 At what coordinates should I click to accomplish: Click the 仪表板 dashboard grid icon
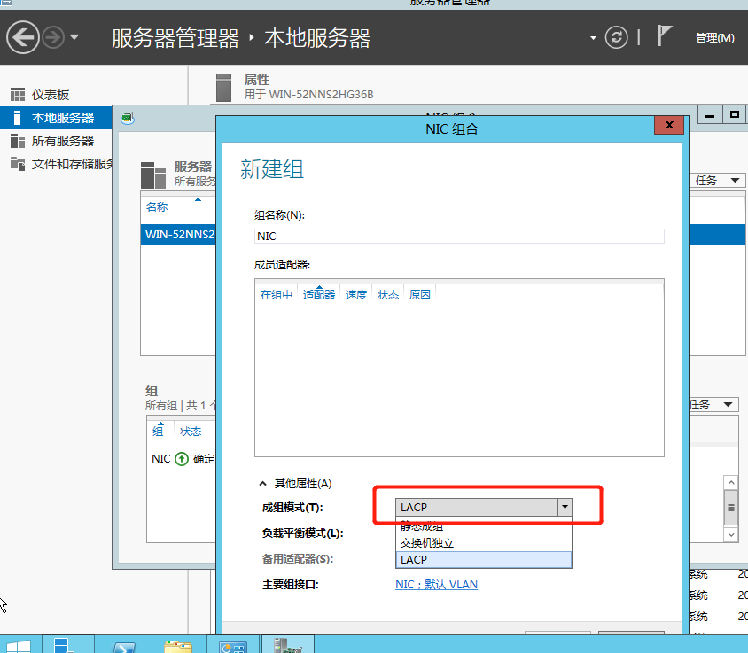[18, 95]
